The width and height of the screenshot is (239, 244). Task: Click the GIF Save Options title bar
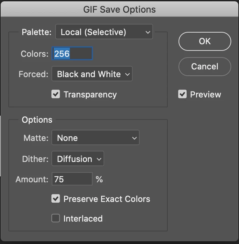pos(119,9)
